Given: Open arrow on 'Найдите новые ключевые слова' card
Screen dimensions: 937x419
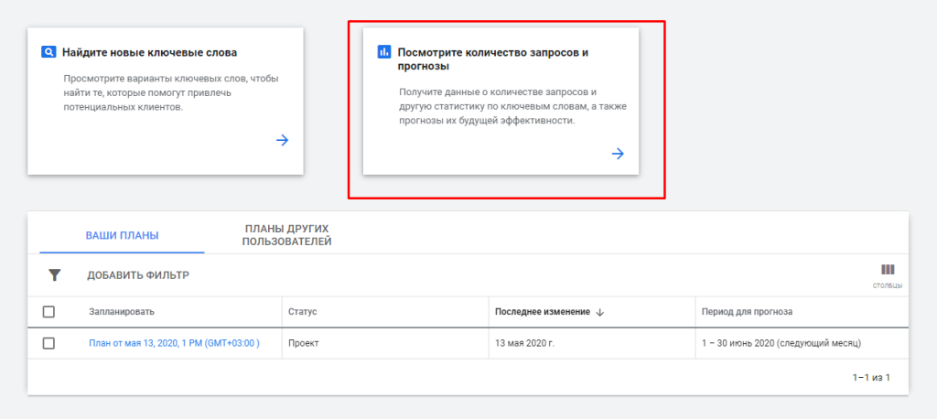Looking at the screenshot, I should click(282, 141).
